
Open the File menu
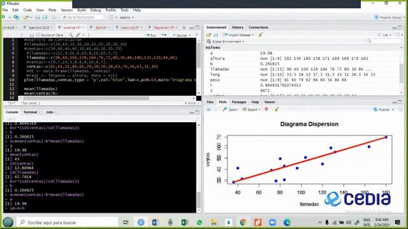coord(5,10)
